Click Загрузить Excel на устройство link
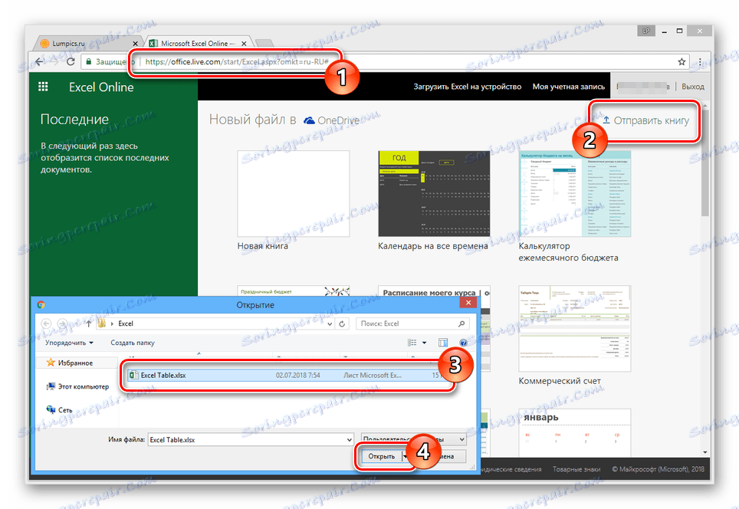739x509 pixels. pos(468,86)
